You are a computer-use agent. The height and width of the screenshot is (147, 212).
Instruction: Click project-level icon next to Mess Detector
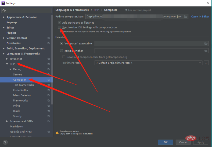49,95
